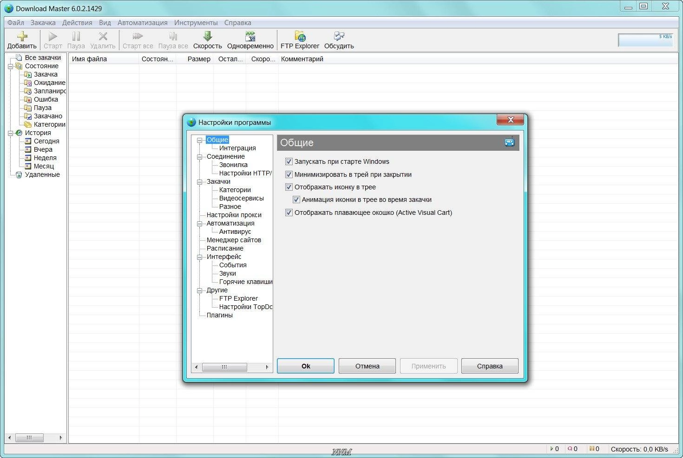Click the icon in the Общие header bar
Viewport: 683px width, 458px height.
[x=510, y=142]
